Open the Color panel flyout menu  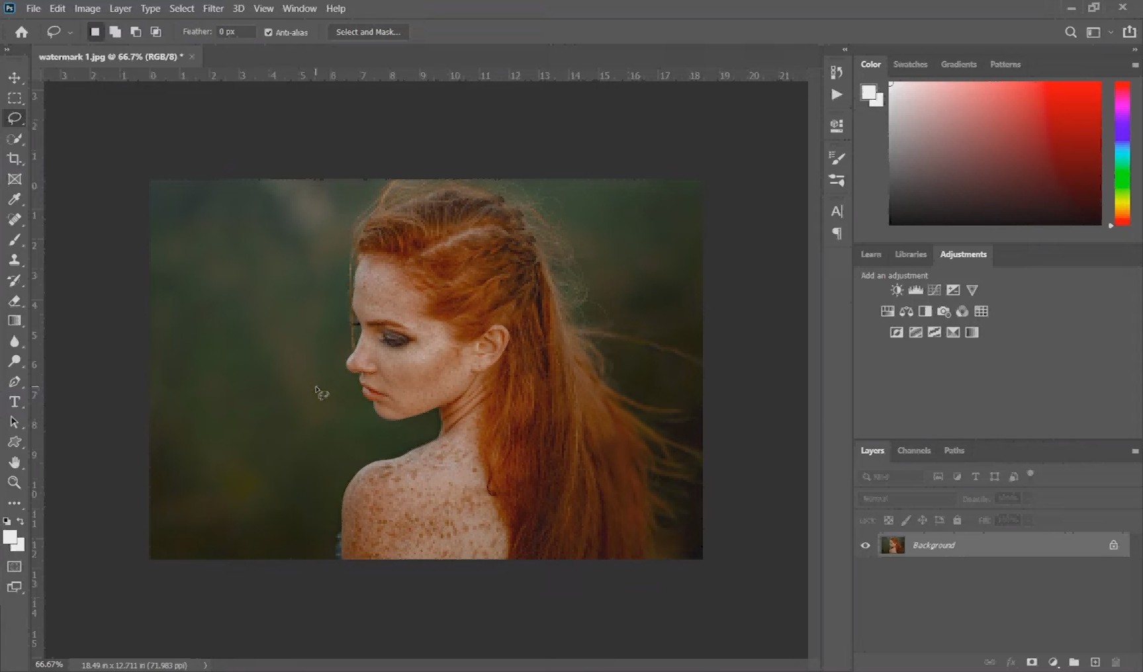[x=1135, y=65]
